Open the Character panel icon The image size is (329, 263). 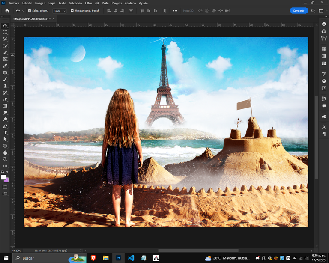point(324,127)
